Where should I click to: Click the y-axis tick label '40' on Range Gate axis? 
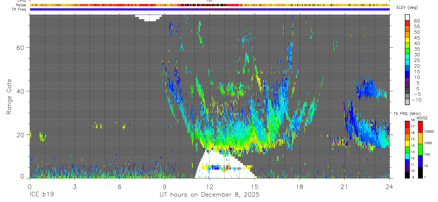[21, 91]
